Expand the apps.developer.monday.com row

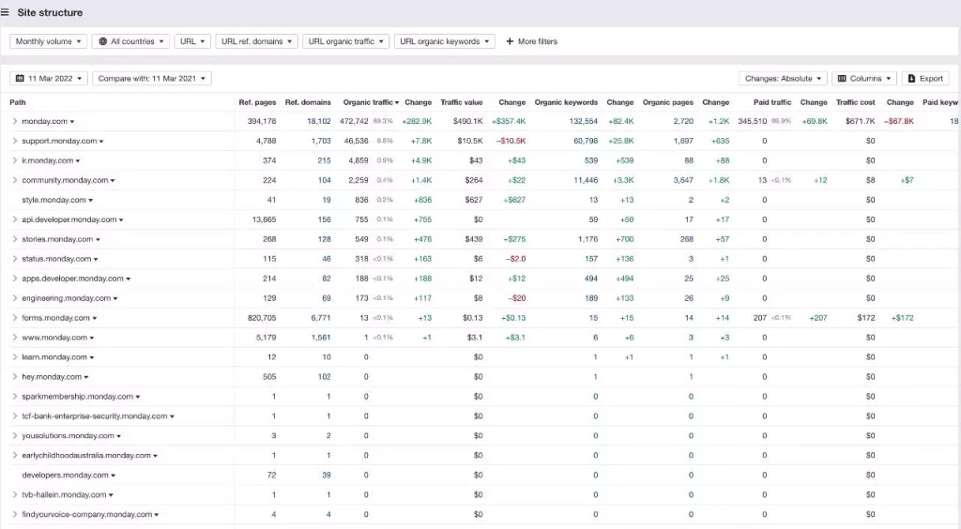point(15,279)
